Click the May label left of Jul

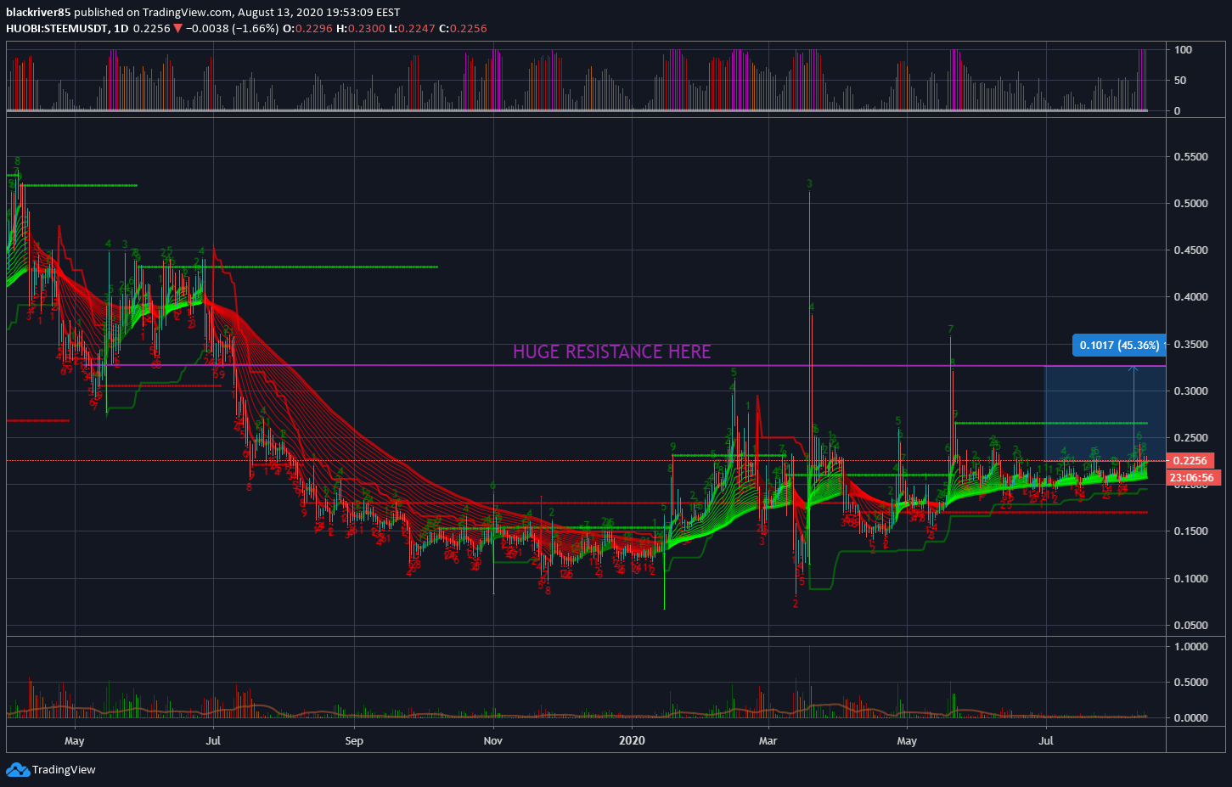[75, 741]
